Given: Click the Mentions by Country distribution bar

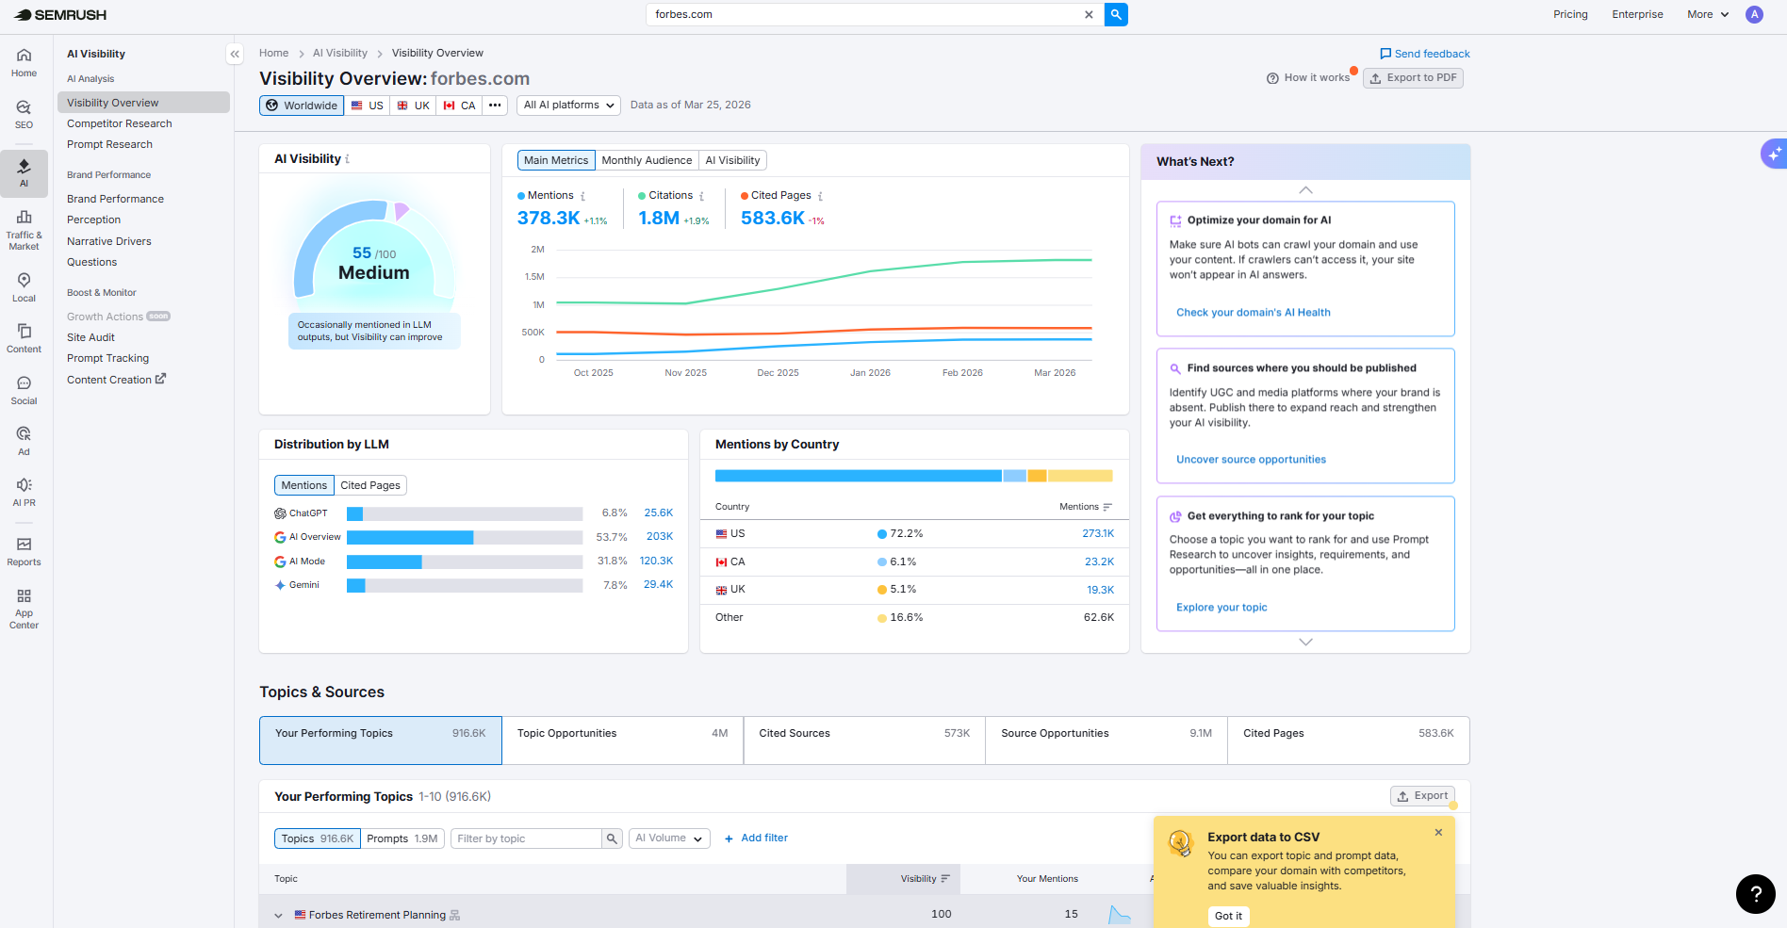Looking at the screenshot, I should [913, 475].
